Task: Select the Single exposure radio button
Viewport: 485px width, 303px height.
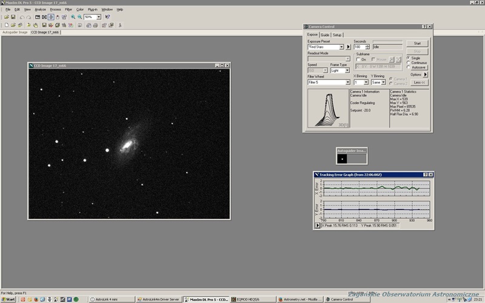Action: pyautogui.click(x=408, y=58)
